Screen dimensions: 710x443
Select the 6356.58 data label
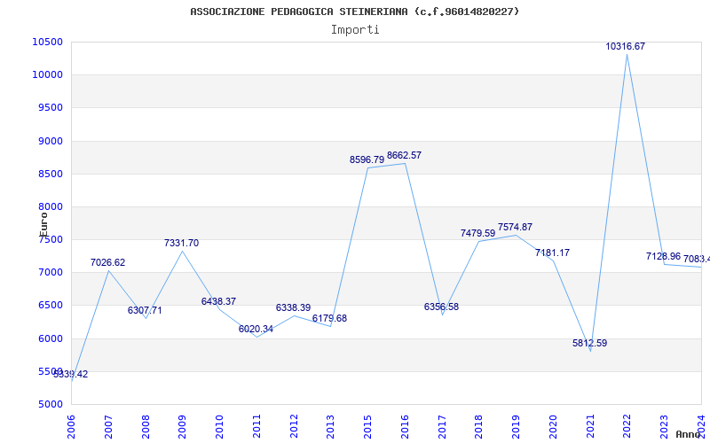[441, 307]
